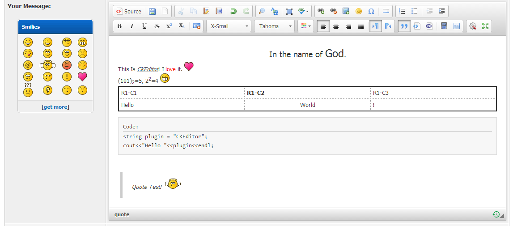The width and height of the screenshot is (513, 226).
Task: Click the Save floppy disk icon
Action: pyautogui.click(x=153, y=12)
